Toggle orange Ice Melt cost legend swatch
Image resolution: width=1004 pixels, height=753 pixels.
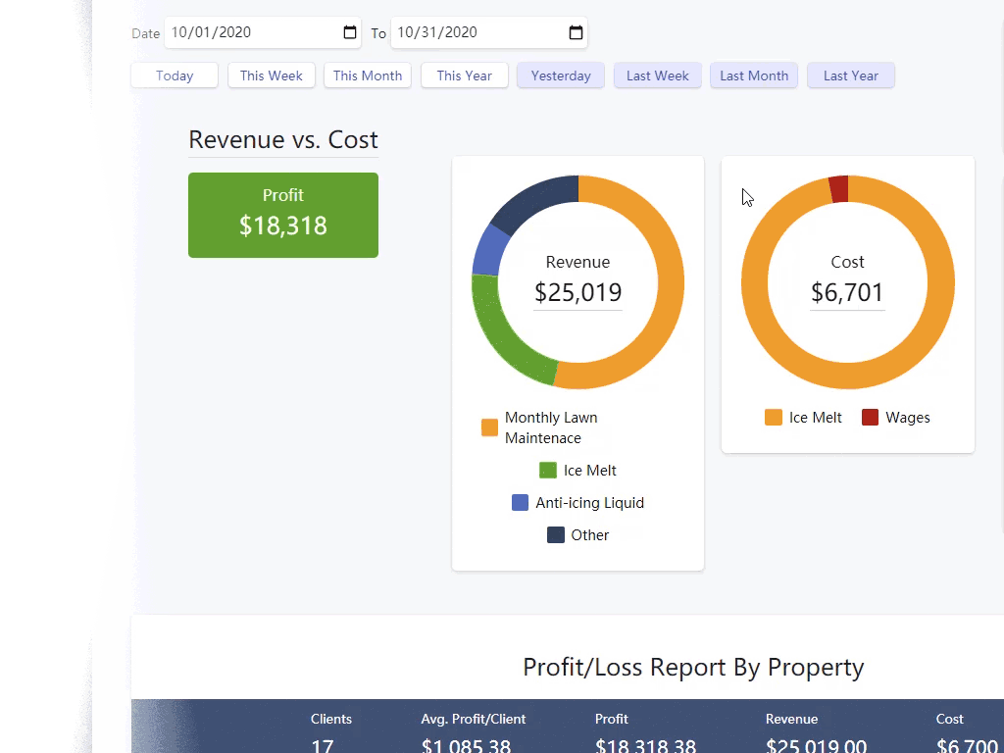click(774, 418)
